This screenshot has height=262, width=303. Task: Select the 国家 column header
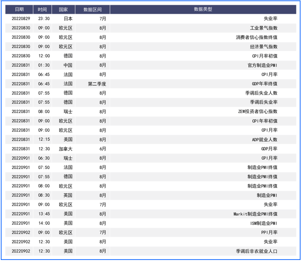[x=63, y=9]
